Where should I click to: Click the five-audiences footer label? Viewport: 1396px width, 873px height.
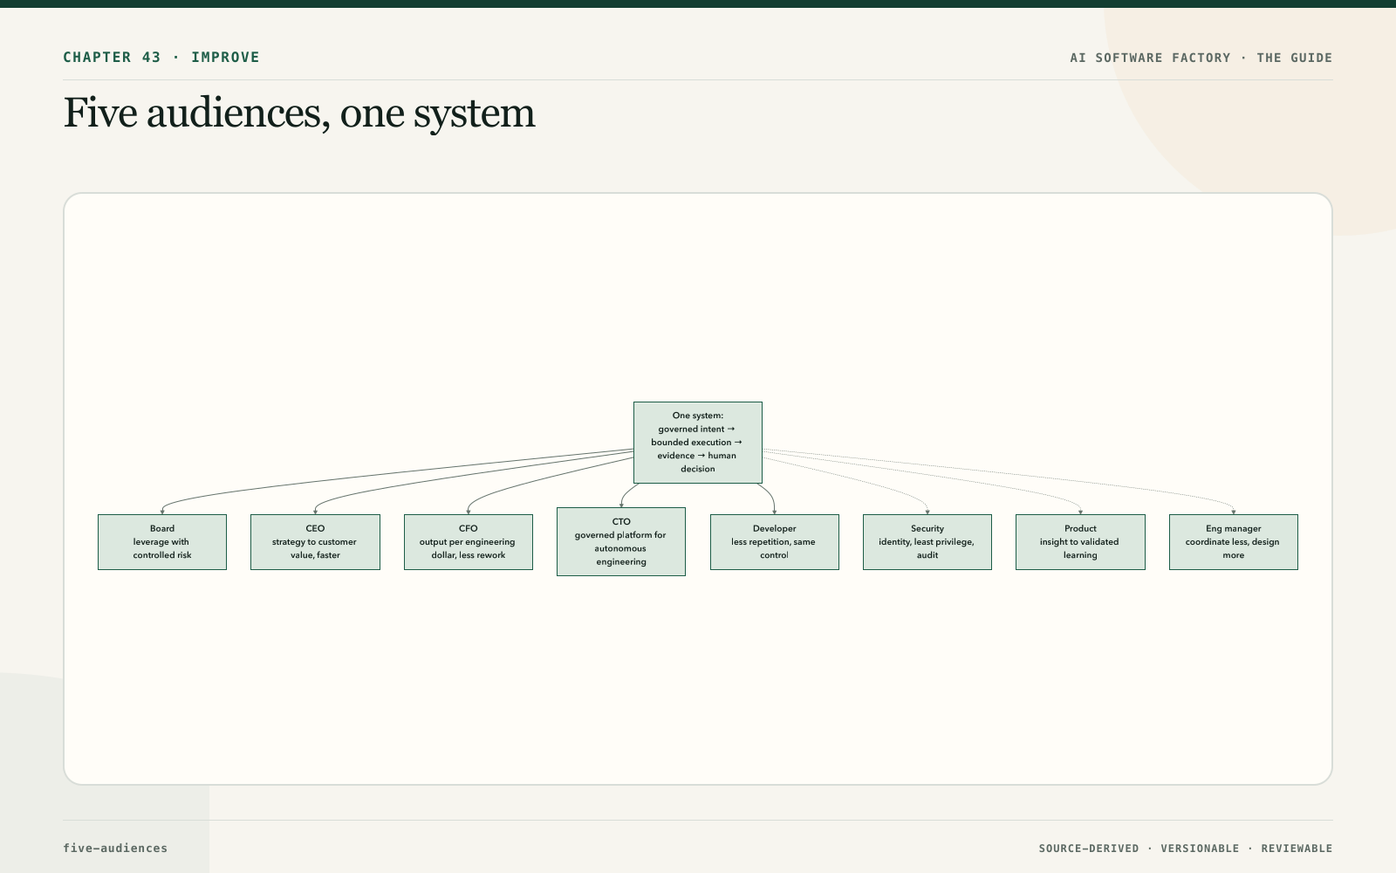(x=115, y=848)
